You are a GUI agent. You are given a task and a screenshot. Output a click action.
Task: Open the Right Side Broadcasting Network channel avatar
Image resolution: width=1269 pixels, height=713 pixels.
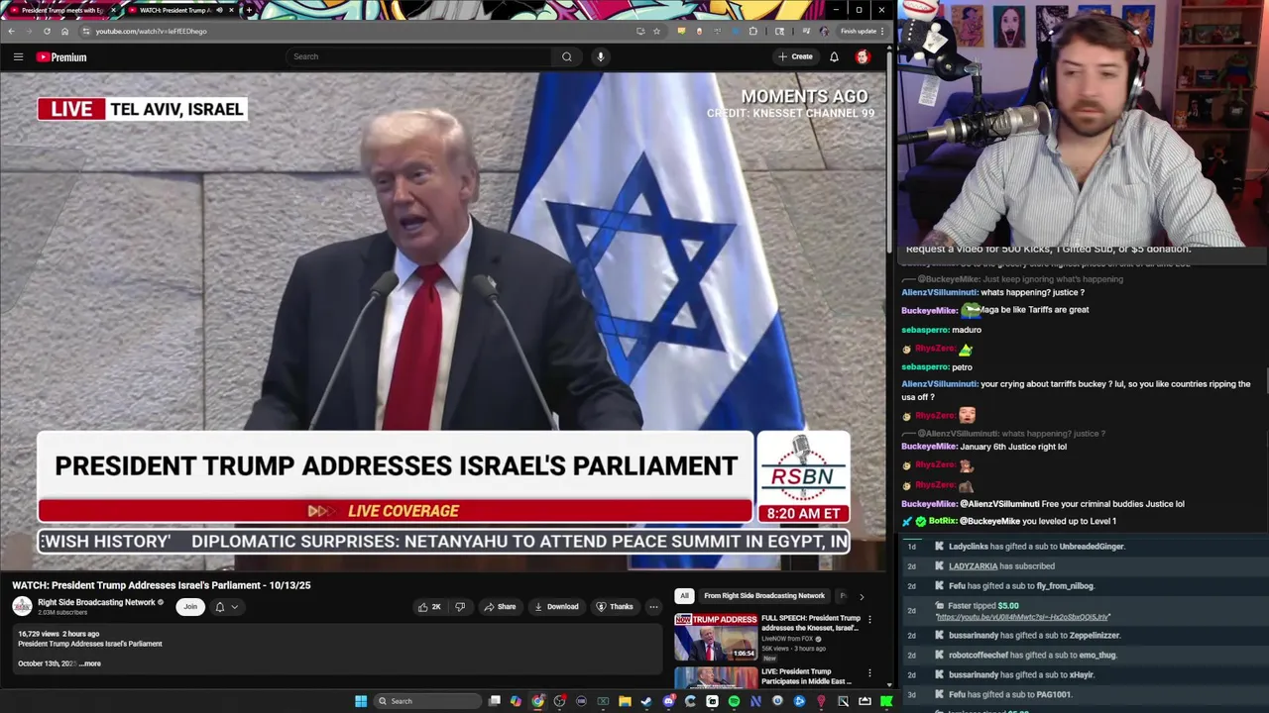[x=22, y=606]
